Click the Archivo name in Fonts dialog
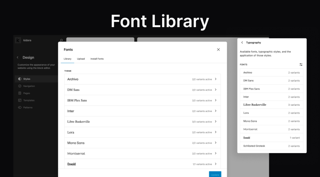The height and width of the screenshot is (177, 320). click(73, 79)
